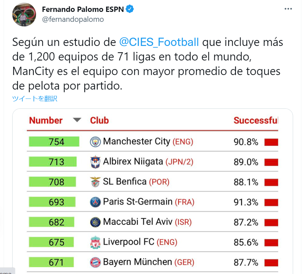Click the Manchester City club crest
This screenshot has height=274, width=304.
pos(95,142)
